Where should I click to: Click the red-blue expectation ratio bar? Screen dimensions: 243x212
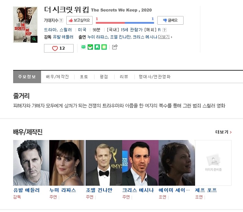125,23
